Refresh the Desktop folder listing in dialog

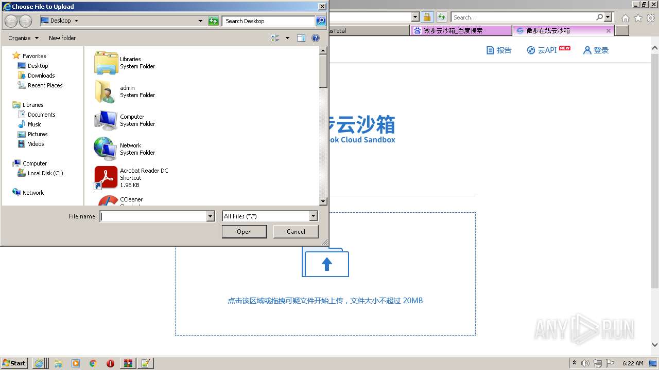[x=213, y=21]
